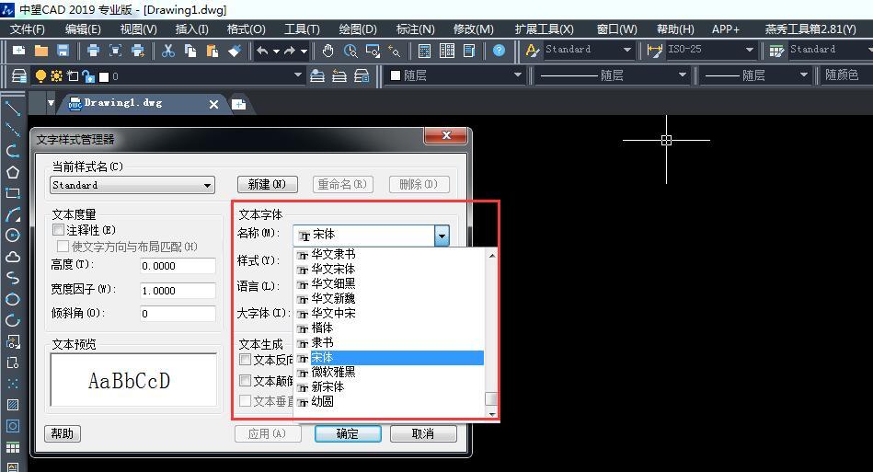Click the 帮助 button in dialog

(63, 433)
